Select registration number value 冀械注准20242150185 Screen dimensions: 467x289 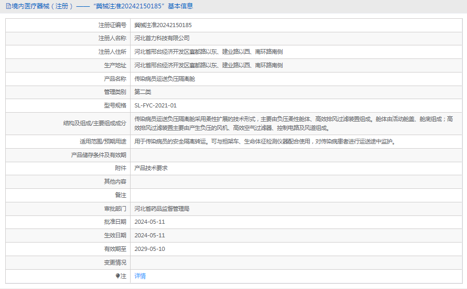163,25
